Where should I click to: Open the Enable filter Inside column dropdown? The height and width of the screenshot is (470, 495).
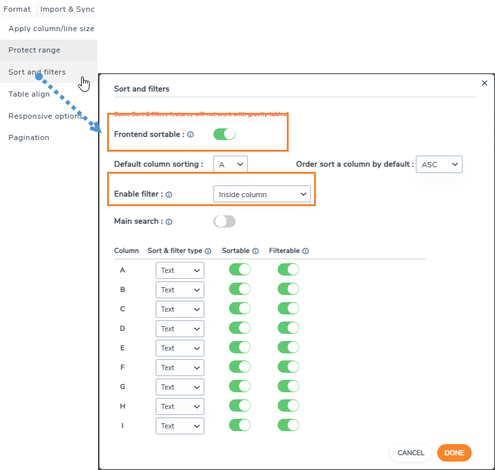[262, 194]
